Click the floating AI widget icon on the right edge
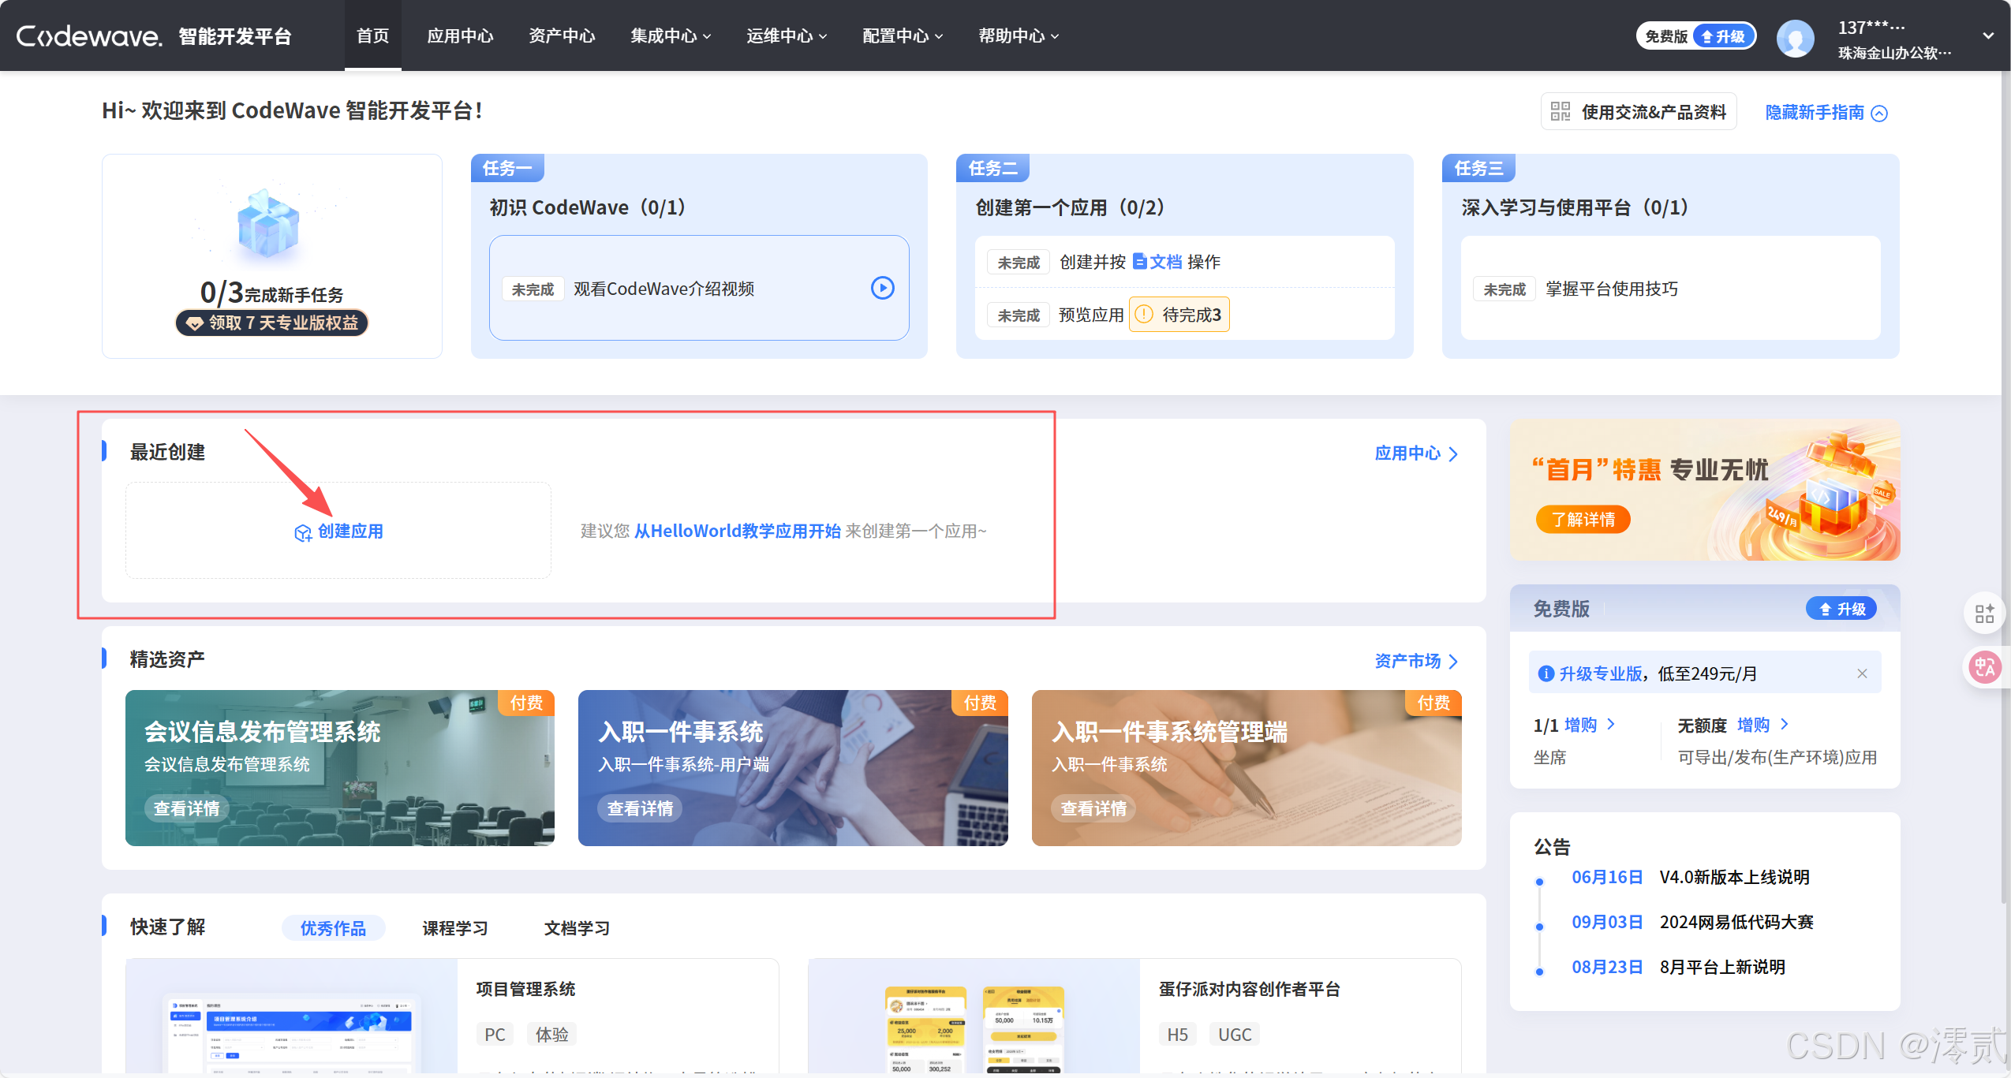2011x1078 pixels. pyautogui.click(x=1984, y=613)
